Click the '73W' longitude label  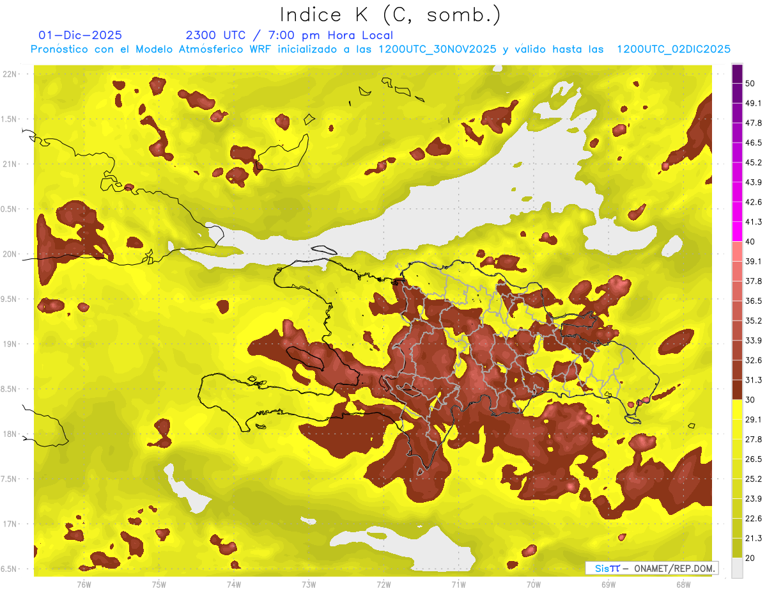click(x=309, y=585)
